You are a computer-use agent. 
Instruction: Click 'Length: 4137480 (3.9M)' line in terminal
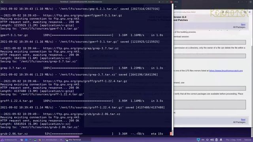37,91
